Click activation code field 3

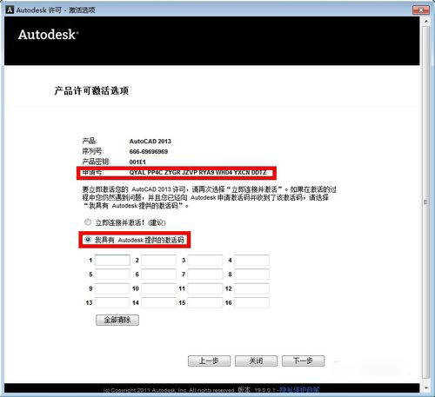tap(205, 260)
